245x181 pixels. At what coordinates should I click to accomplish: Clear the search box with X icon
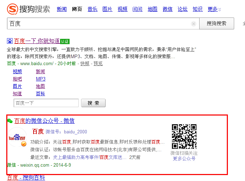[x=194, y=24]
